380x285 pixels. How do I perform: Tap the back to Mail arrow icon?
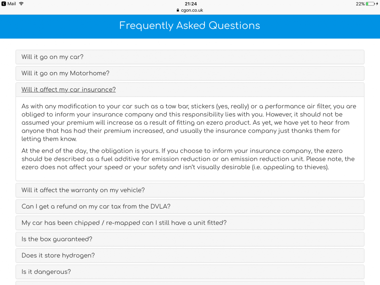(x=4, y=4)
